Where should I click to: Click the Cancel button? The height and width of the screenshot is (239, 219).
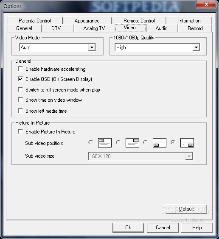(x=163, y=228)
